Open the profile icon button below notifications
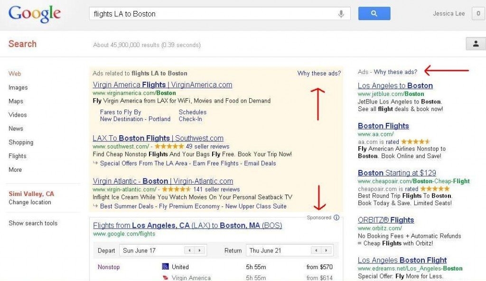Viewport: 486px width, 281px height. [476, 44]
